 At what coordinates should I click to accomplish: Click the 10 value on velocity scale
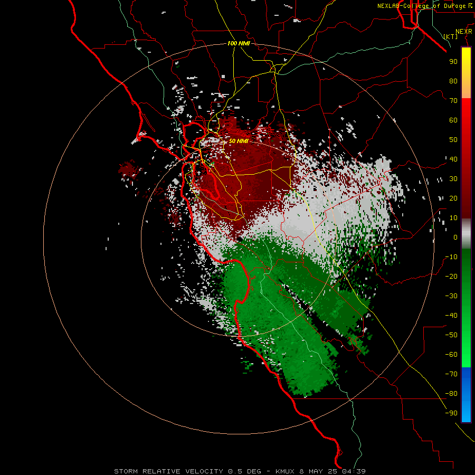453,218
